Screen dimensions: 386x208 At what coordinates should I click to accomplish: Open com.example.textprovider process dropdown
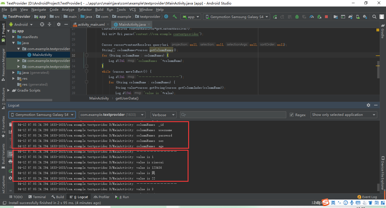(112, 115)
